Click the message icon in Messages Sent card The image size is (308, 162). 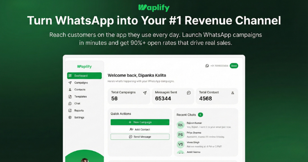189,93
